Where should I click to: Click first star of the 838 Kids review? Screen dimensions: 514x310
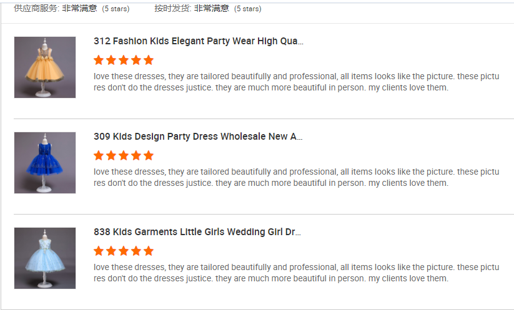(x=99, y=251)
